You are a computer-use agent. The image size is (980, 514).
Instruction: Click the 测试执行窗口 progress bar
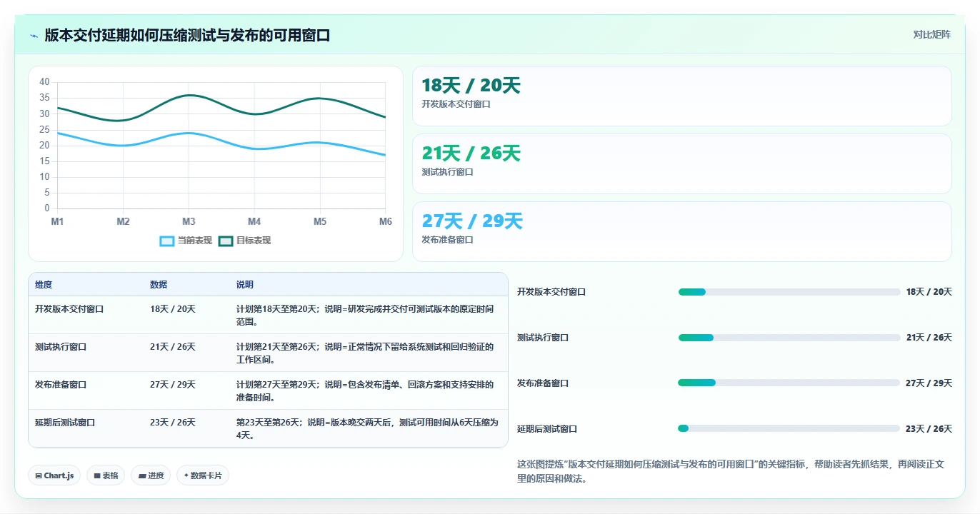tap(789, 338)
